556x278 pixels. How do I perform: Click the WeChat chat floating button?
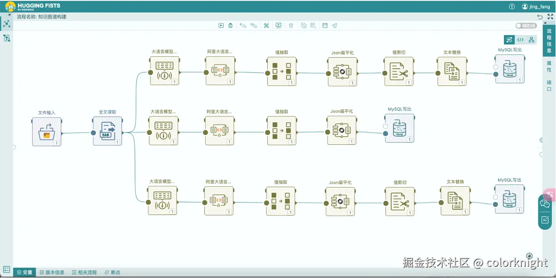(545, 204)
